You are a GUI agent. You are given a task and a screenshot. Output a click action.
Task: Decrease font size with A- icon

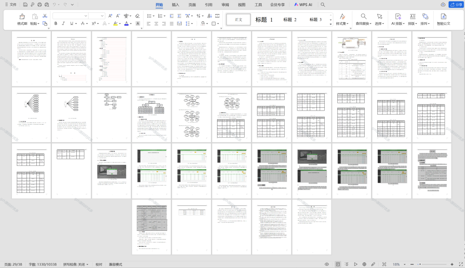click(118, 16)
